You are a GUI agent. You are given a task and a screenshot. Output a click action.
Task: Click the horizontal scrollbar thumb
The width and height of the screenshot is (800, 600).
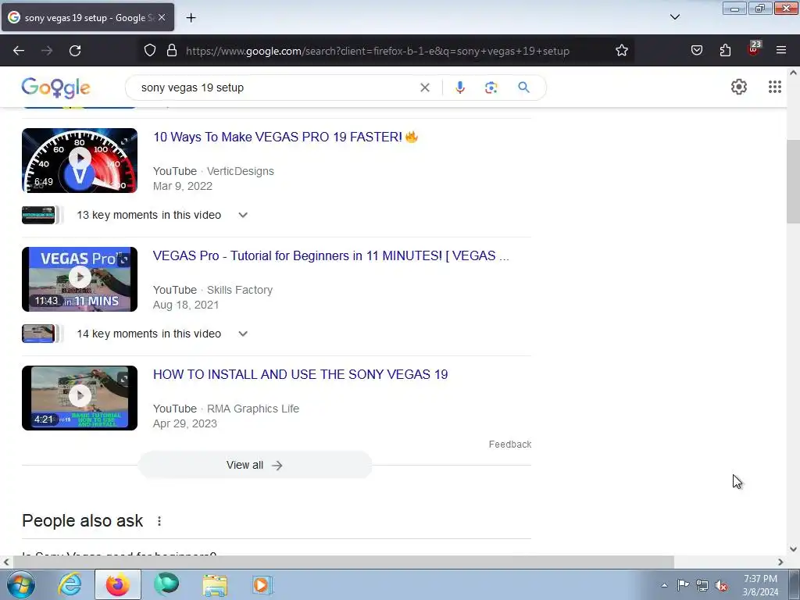point(343,562)
